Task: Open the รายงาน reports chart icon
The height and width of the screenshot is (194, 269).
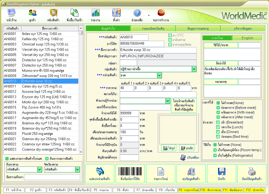Action: click(96, 13)
